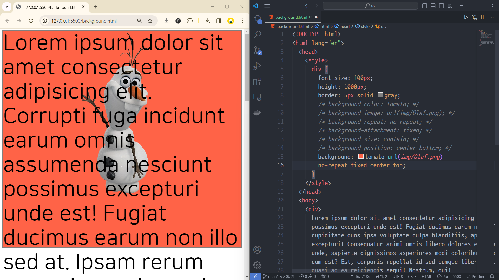
Task: Open the Explorer view in activity bar
Action: point(257,19)
